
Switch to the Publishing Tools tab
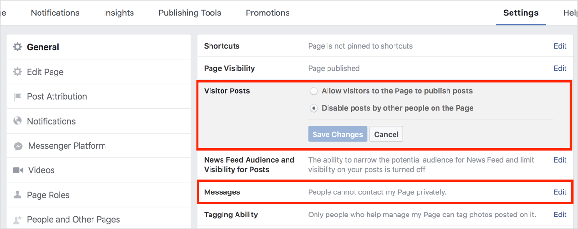click(190, 13)
